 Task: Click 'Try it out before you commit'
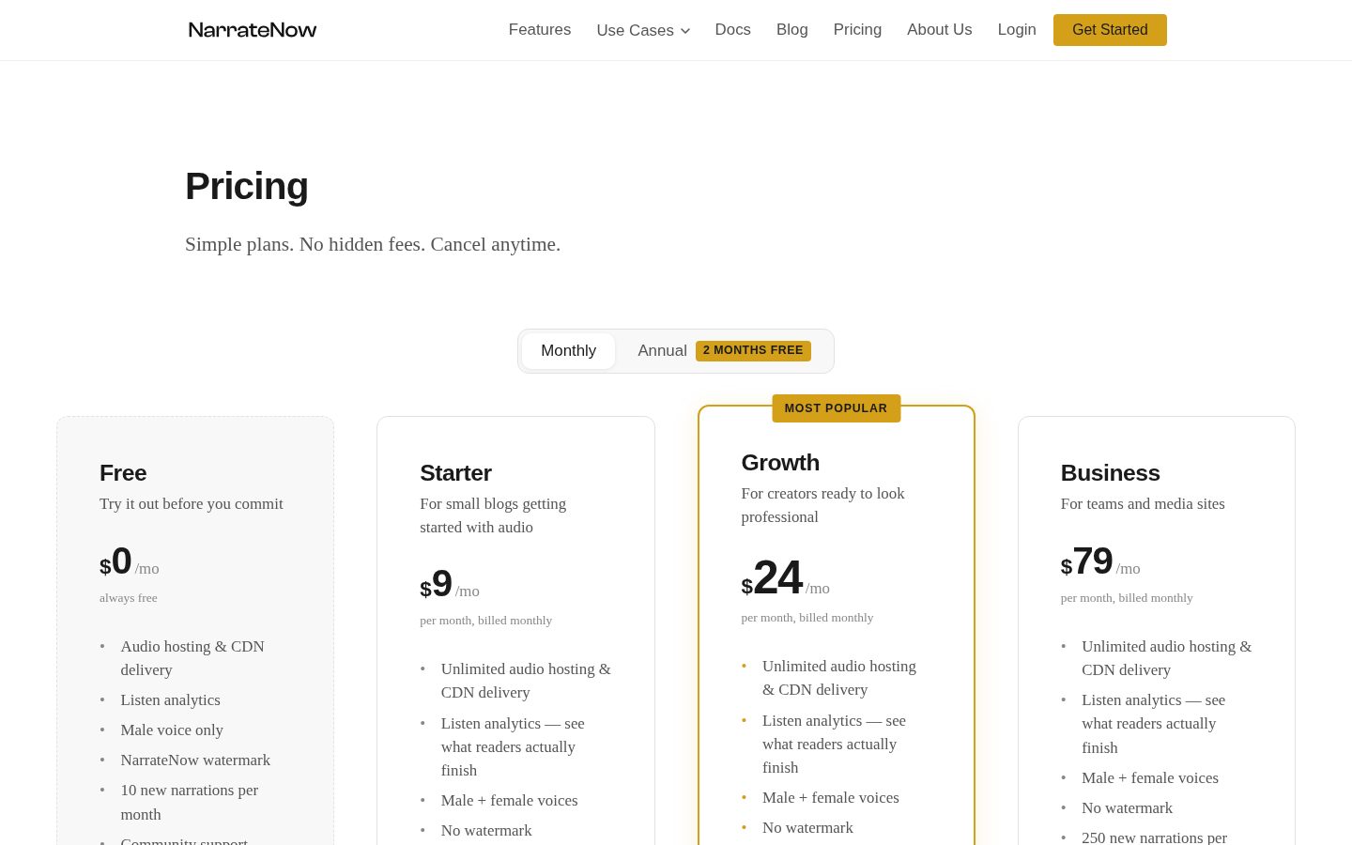[192, 504]
